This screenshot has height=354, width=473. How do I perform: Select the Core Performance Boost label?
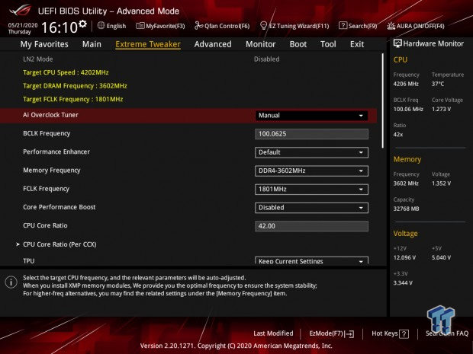coord(60,207)
